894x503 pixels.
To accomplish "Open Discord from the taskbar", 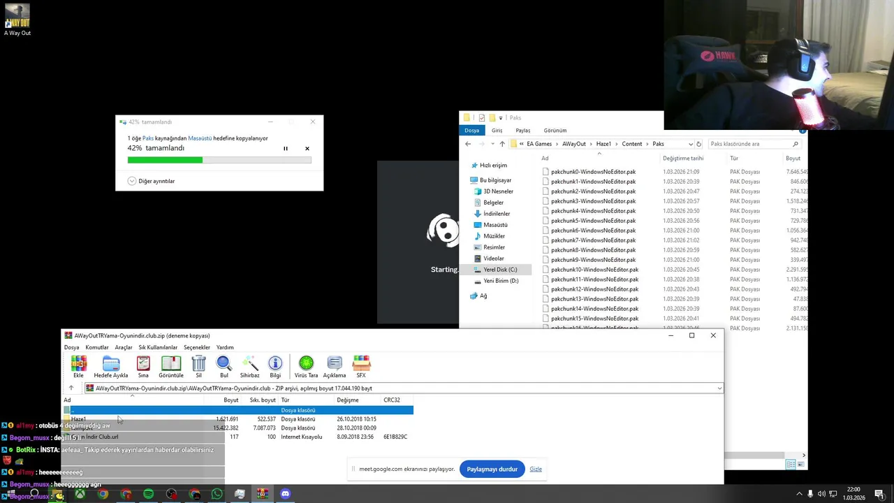I will (285, 494).
